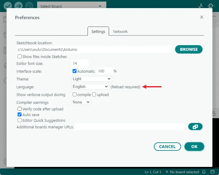Screen dimensions: 219x175
Task: Click the Editor font size field
Action: click(x=80, y=63)
